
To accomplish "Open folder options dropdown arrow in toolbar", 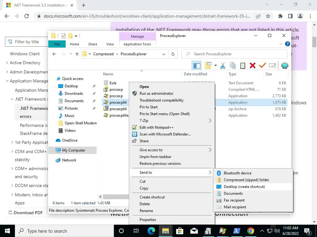I will (215, 65).
